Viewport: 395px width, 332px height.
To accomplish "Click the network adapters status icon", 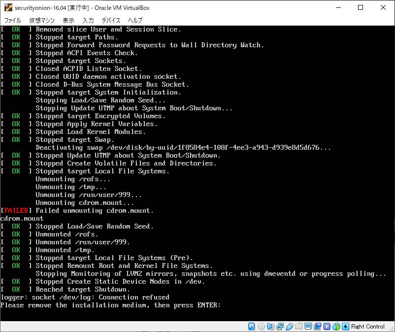I will click(x=280, y=327).
